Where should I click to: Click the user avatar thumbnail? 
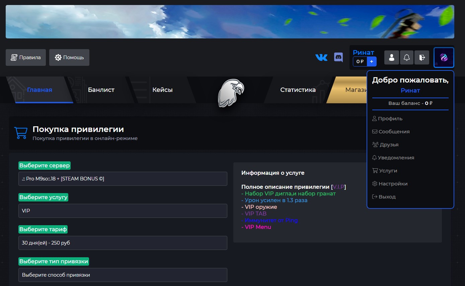(x=444, y=57)
